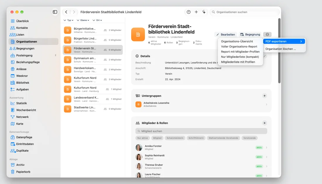Screen dimensions: 322x184
Task: Click the Begegnung button
Action: (250, 34)
